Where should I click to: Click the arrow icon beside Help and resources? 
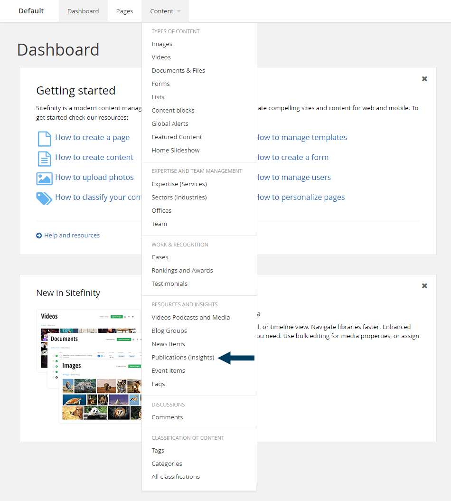39,236
